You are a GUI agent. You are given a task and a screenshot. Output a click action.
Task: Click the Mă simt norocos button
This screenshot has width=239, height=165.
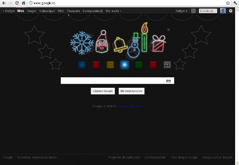(x=132, y=91)
